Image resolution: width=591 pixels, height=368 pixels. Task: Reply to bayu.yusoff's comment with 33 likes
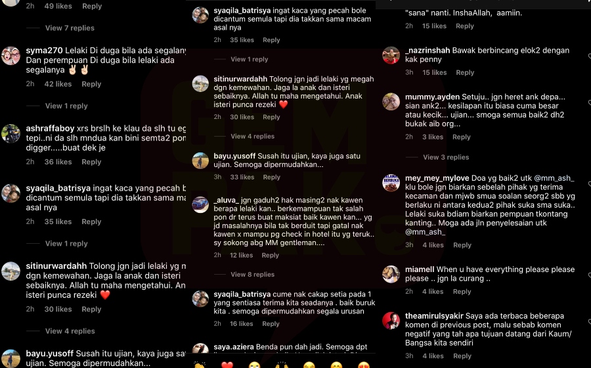(271, 177)
